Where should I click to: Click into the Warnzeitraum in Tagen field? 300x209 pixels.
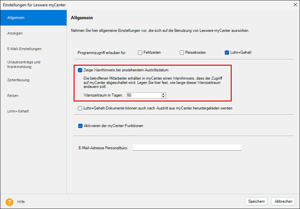click(x=144, y=95)
